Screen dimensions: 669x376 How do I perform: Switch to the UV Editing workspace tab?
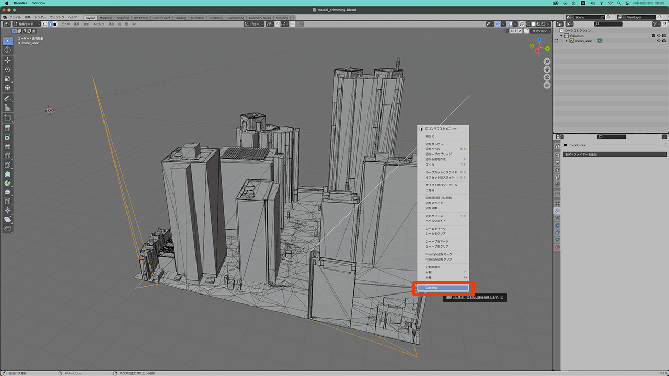(141, 18)
